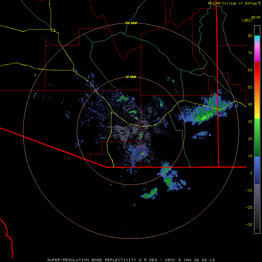This screenshot has width=262, height=262.
Task: Click the 40 value on the dBZ scale
Action: 250,105
